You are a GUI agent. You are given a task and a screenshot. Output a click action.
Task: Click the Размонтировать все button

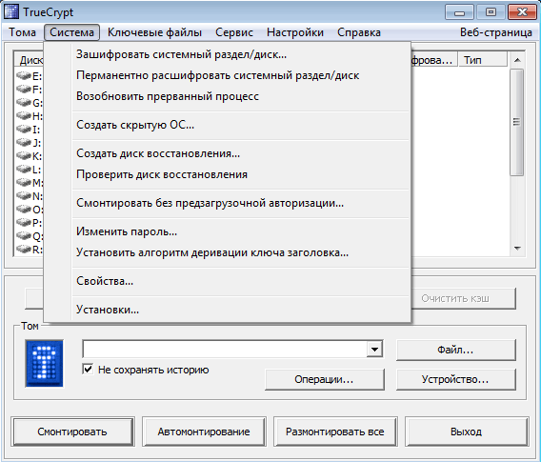335,432
